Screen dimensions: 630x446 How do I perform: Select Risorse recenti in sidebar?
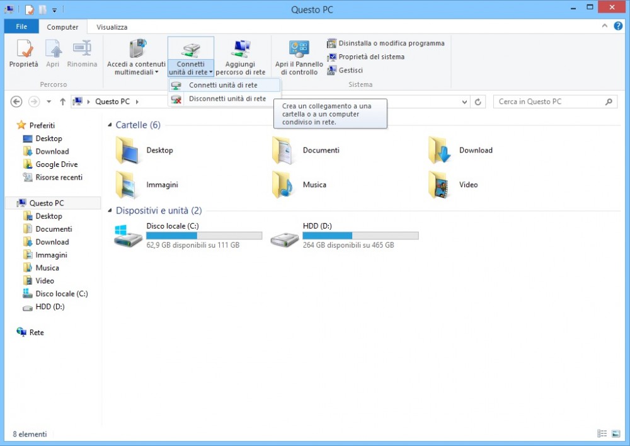[x=53, y=177]
